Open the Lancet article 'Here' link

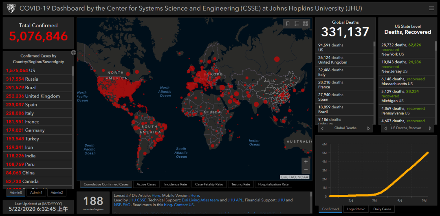click(x=156, y=196)
